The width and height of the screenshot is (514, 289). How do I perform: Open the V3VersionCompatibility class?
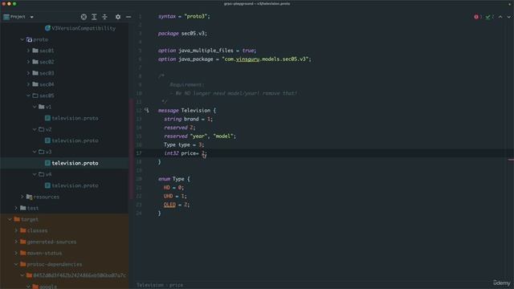click(x=84, y=28)
